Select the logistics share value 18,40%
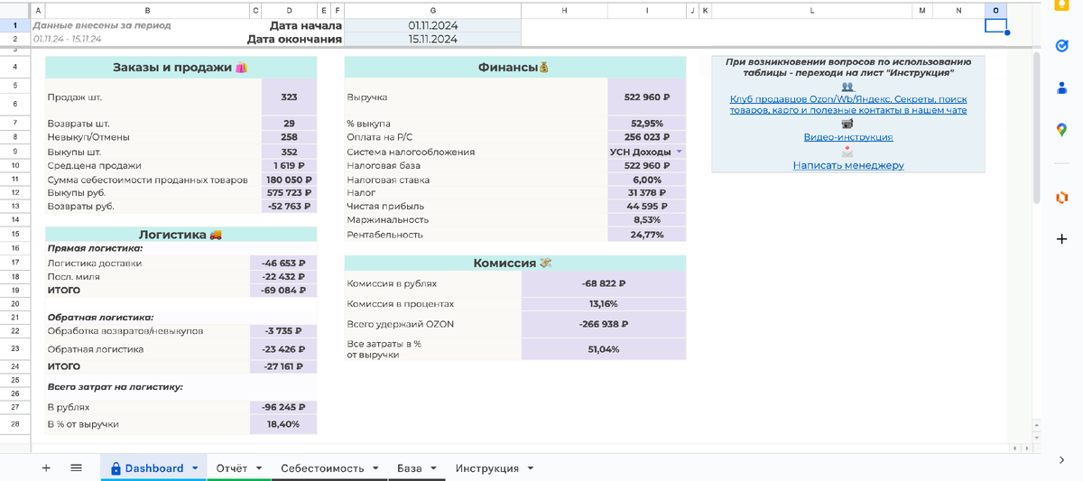Image resolution: width=1083 pixels, height=481 pixels. pyautogui.click(x=283, y=423)
